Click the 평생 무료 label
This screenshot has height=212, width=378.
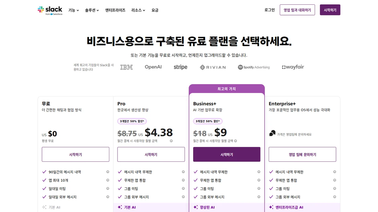click(48, 141)
